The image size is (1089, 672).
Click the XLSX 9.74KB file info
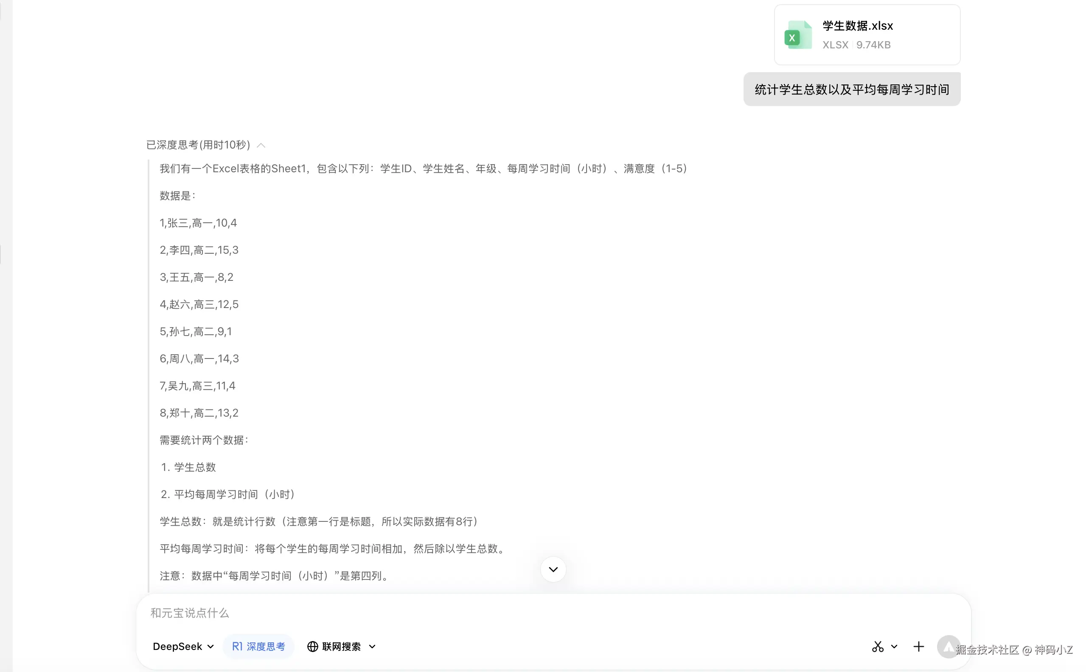point(856,45)
